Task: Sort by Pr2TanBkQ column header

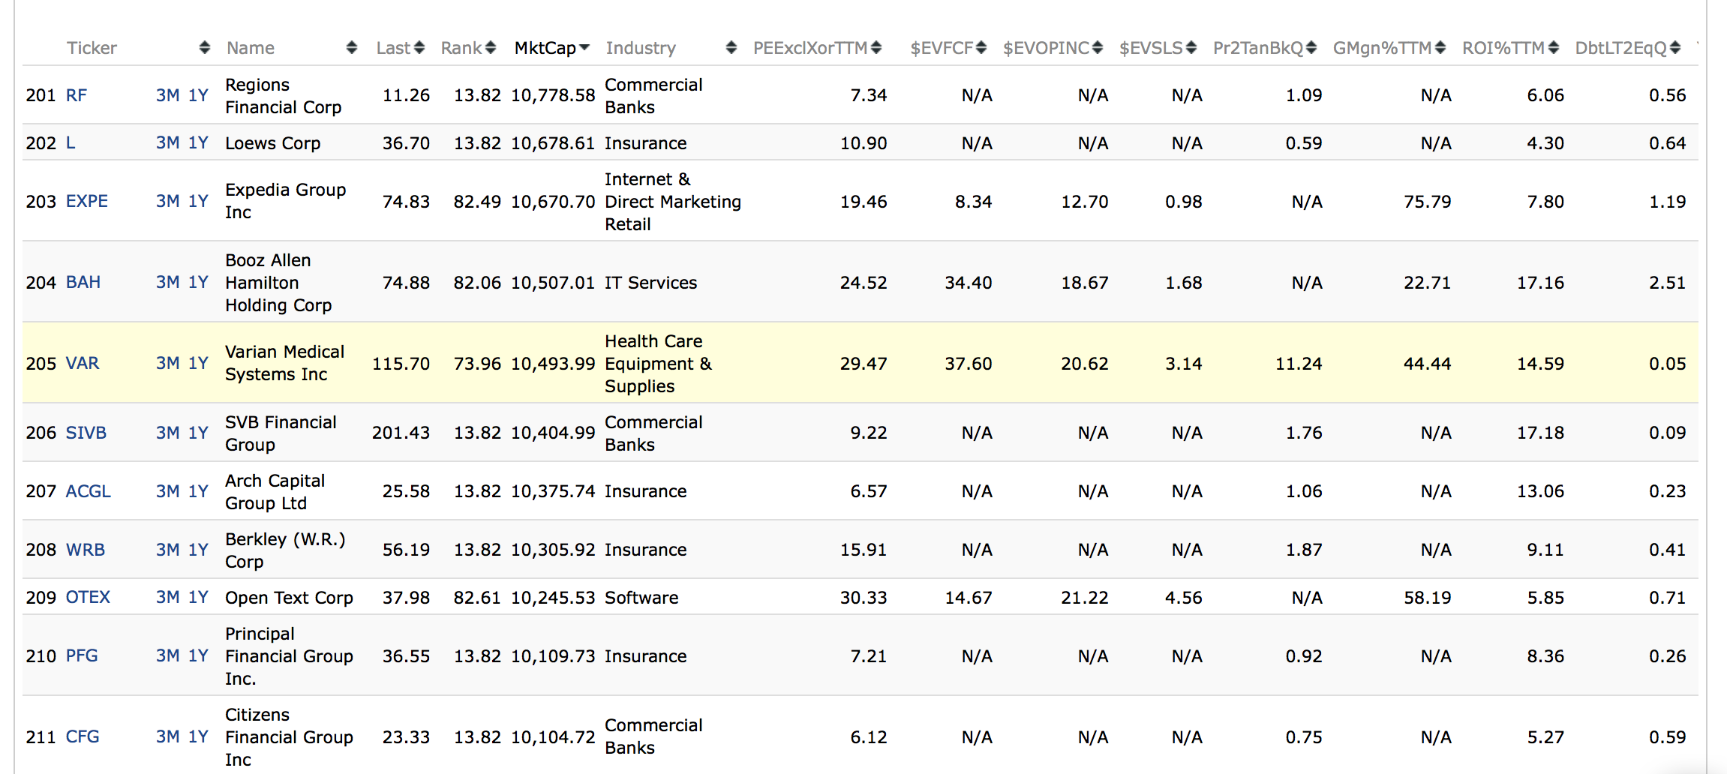Action: tap(1258, 48)
